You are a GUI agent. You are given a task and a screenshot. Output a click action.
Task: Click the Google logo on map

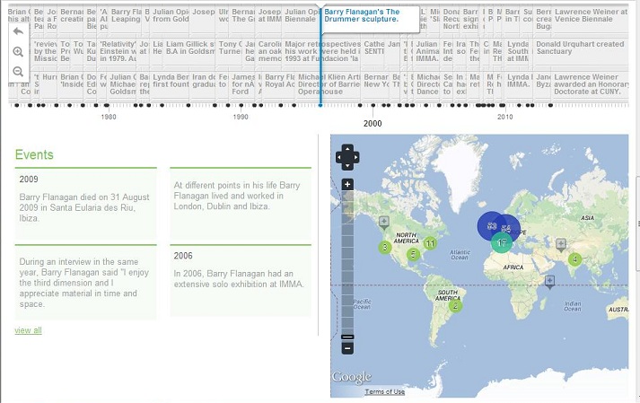pos(352,377)
